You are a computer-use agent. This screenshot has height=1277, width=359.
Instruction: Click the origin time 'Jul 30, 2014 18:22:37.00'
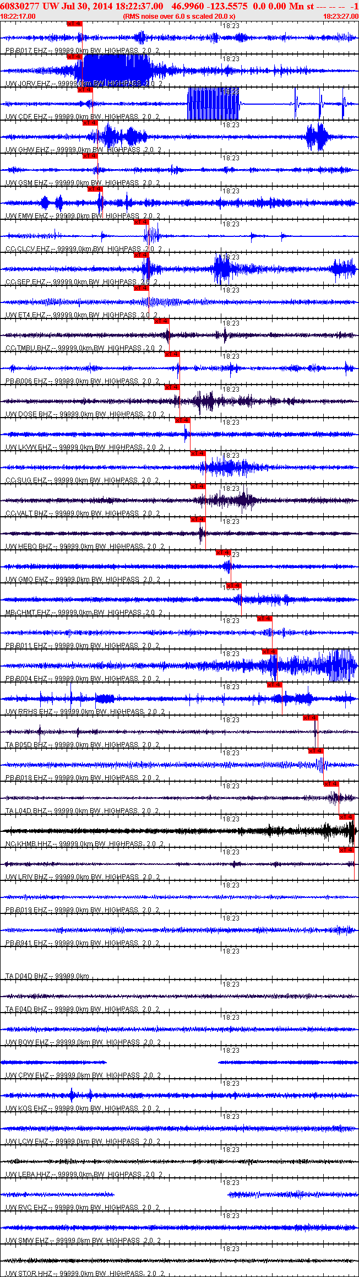tap(112, 6)
